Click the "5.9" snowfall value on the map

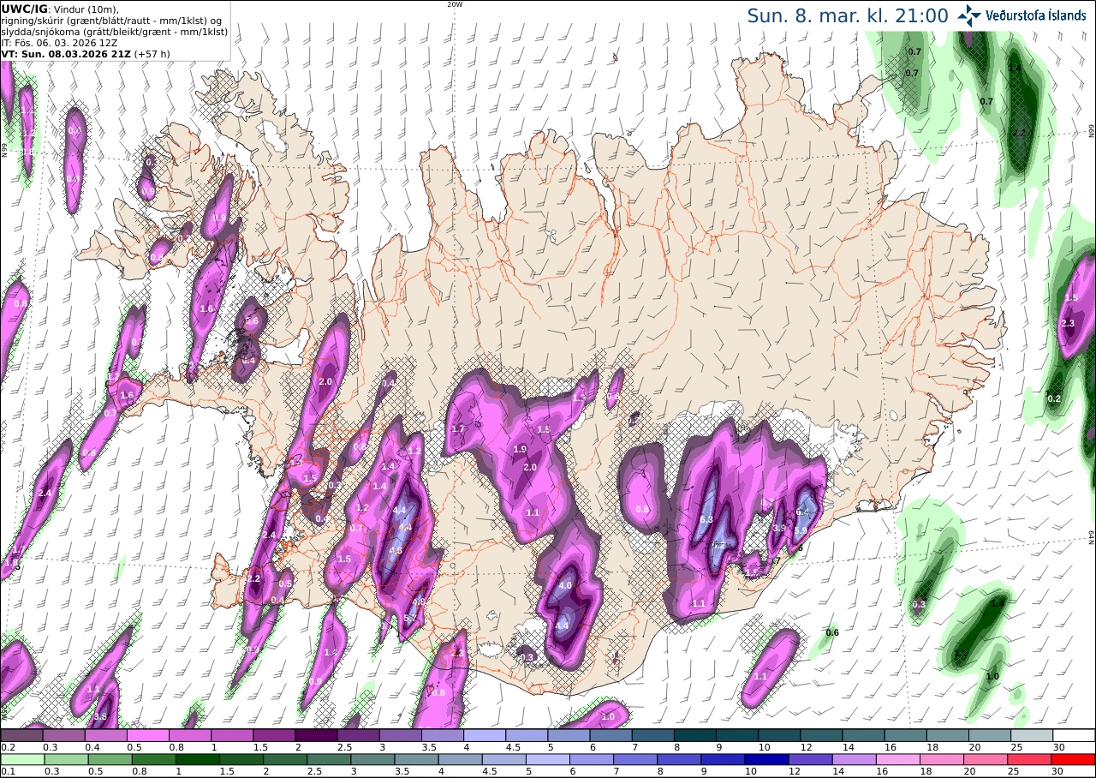click(x=801, y=531)
